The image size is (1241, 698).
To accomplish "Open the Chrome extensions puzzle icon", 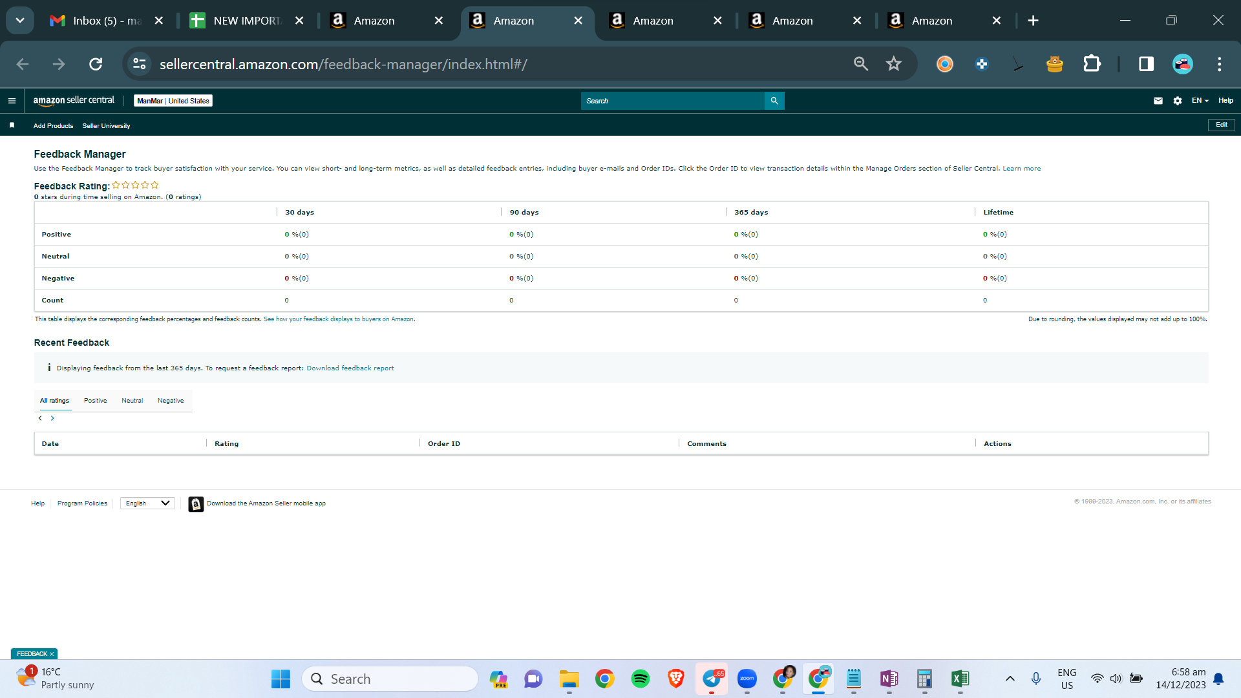I will [x=1092, y=64].
